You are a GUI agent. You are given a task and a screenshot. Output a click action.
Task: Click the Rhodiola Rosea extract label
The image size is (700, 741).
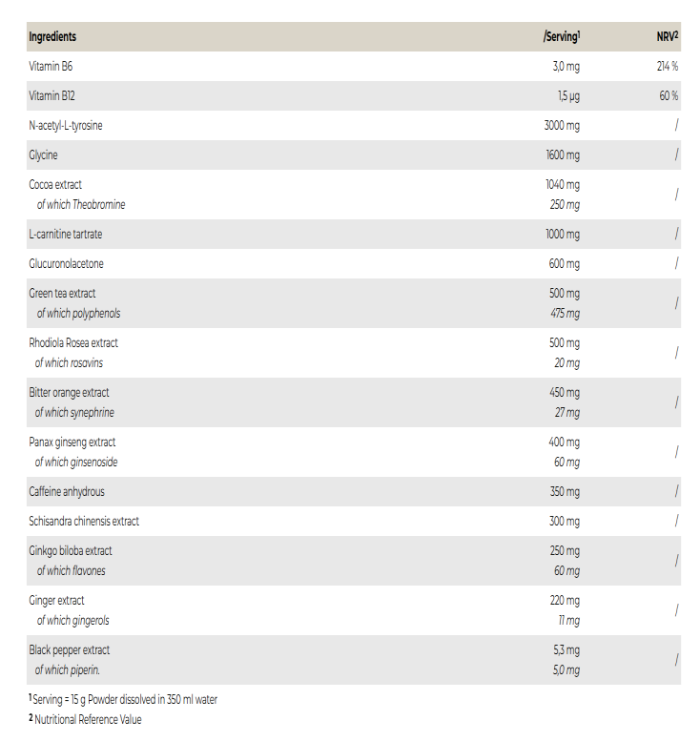coord(73,343)
